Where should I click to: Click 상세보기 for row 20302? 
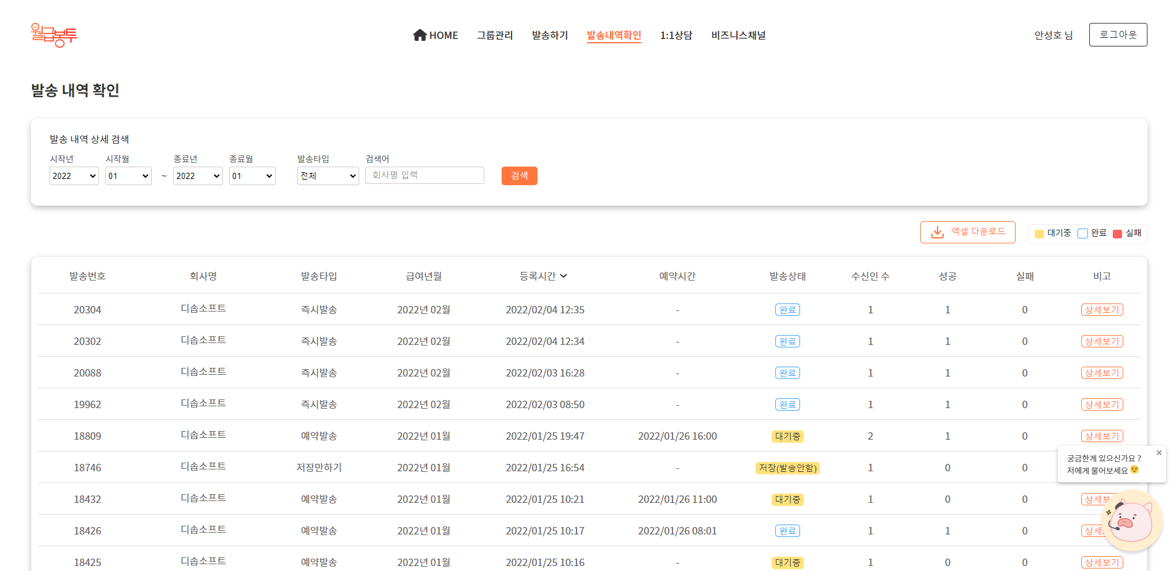(1102, 341)
